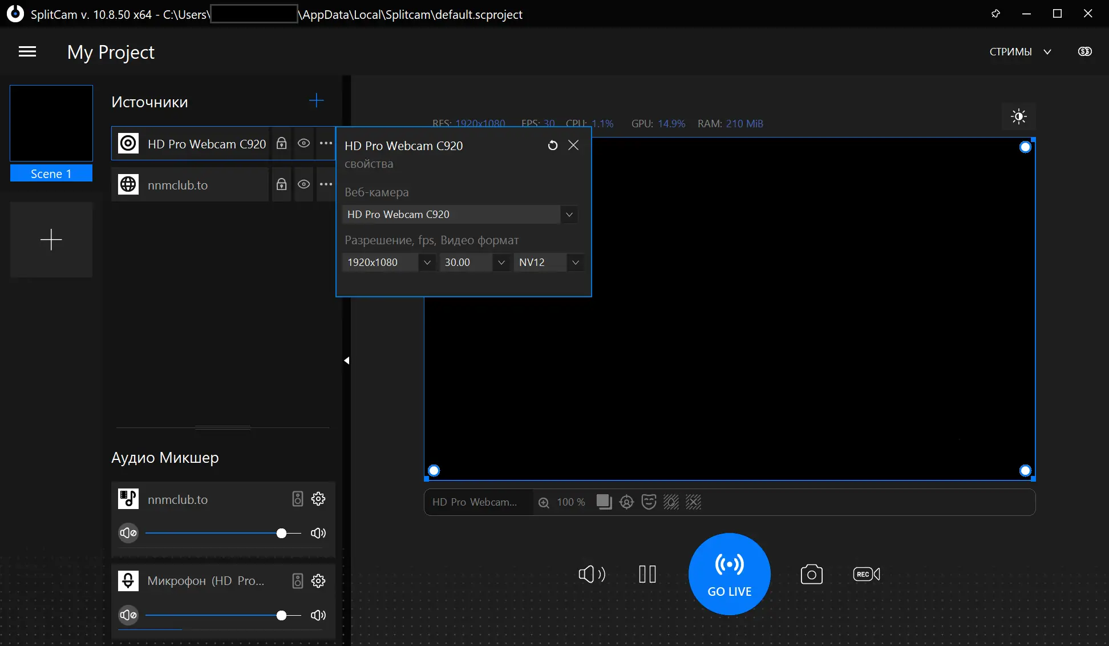Start recording with the REC button
Image resolution: width=1109 pixels, height=646 pixels.
pos(866,574)
